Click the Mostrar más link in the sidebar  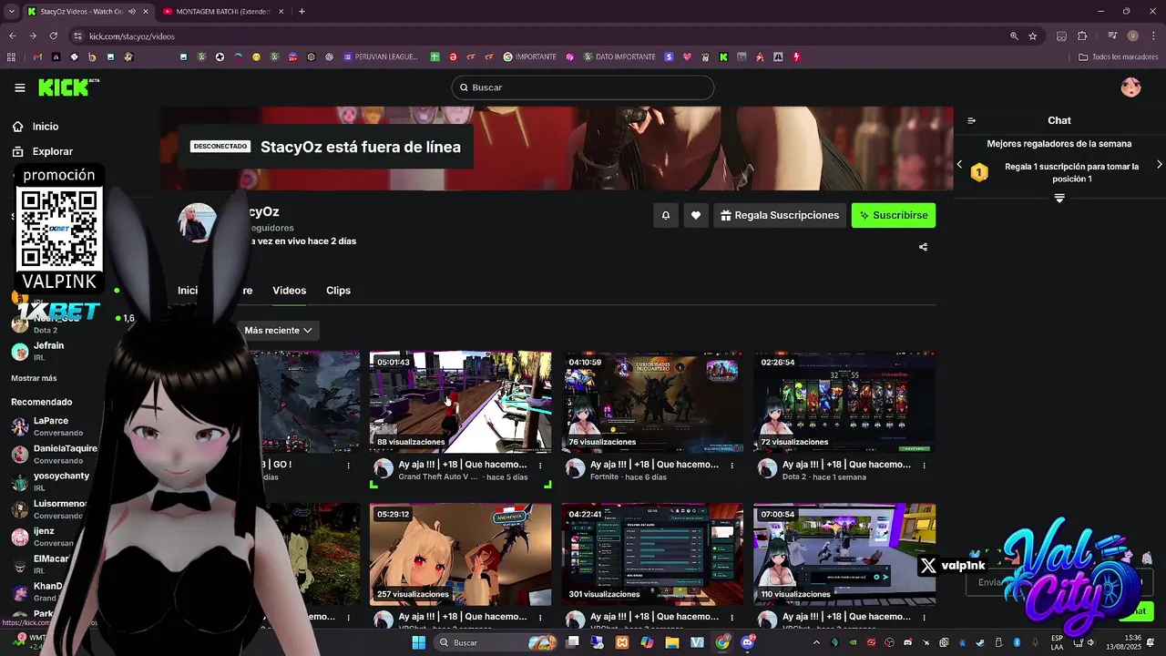click(34, 378)
